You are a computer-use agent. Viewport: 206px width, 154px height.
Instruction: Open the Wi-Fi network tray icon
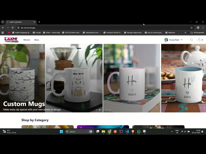tap(182, 132)
